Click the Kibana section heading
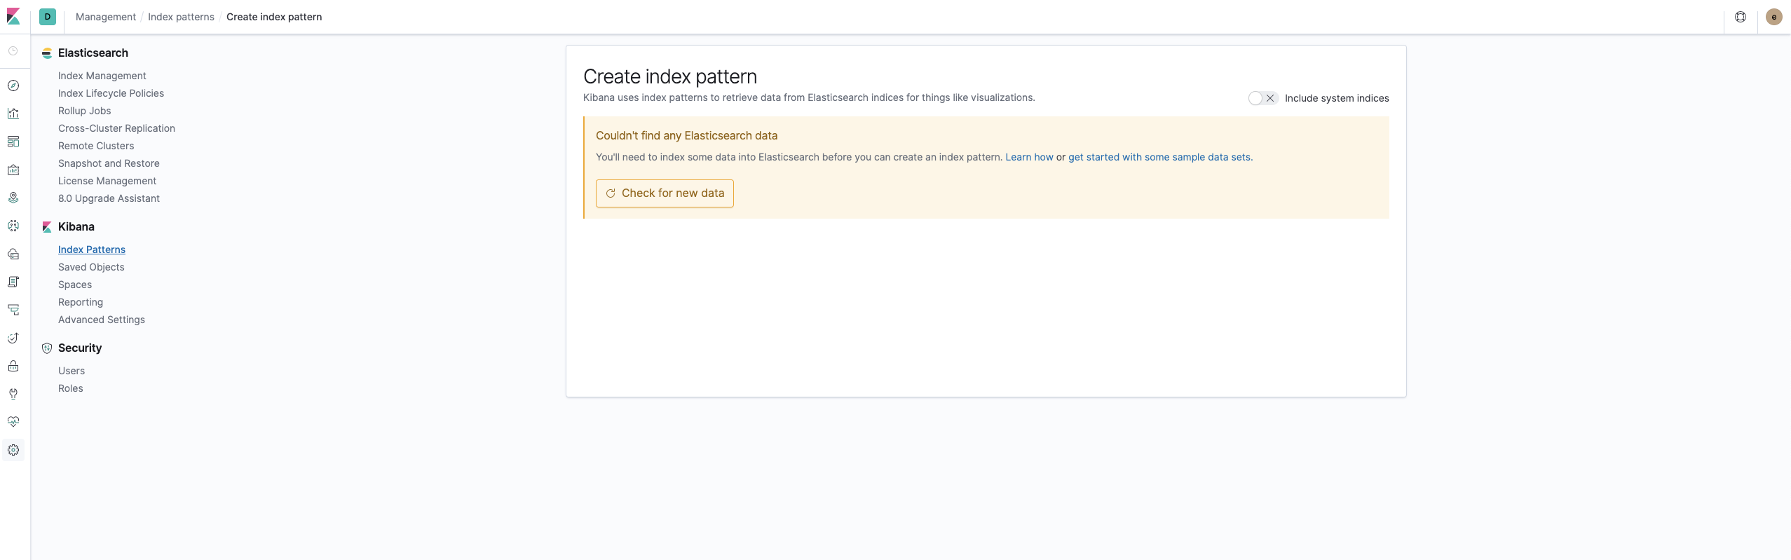Screen dimensions: 1791x560 click(x=76, y=226)
